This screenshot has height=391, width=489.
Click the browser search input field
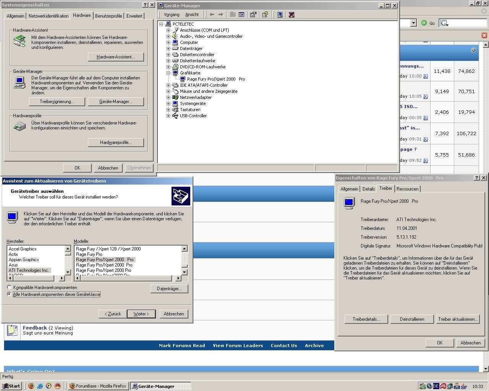click(x=467, y=23)
